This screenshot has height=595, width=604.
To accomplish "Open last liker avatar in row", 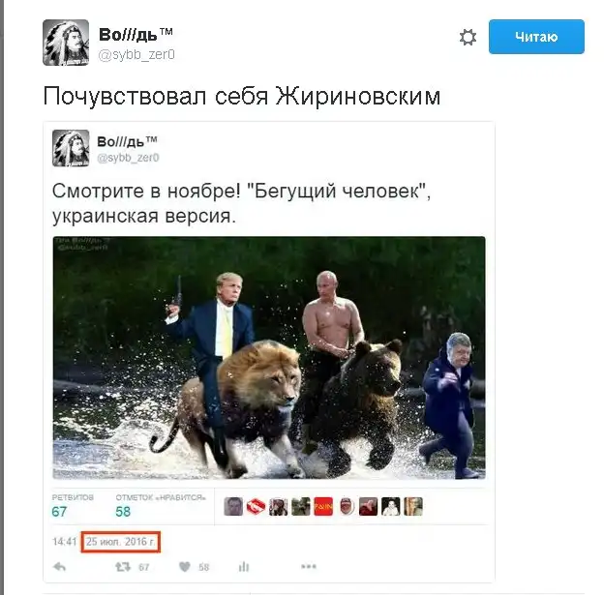I will [413, 506].
